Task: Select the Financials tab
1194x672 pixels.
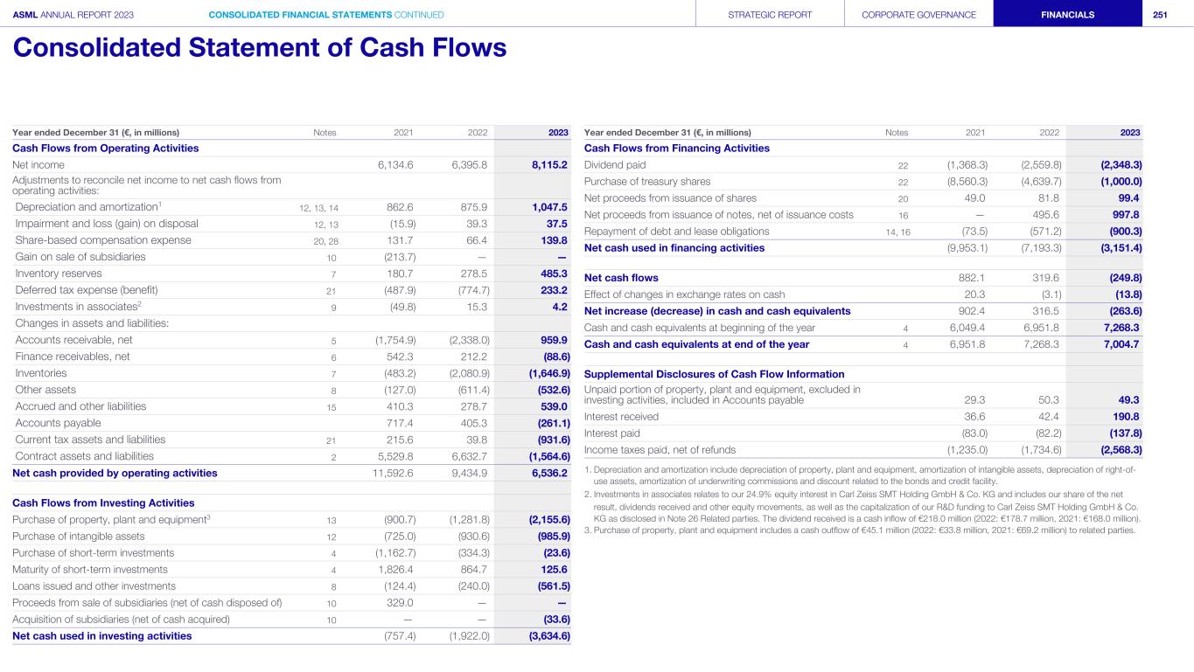Action: tap(1067, 15)
